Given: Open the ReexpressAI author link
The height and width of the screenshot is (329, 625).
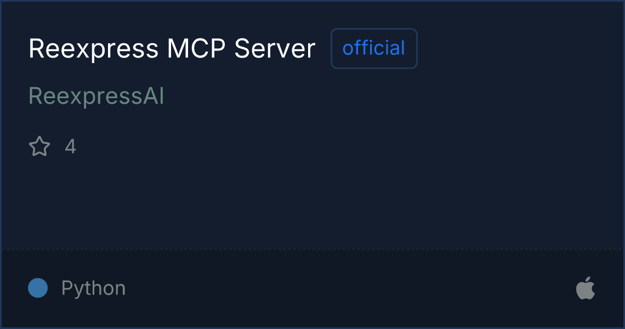Looking at the screenshot, I should tap(96, 96).
